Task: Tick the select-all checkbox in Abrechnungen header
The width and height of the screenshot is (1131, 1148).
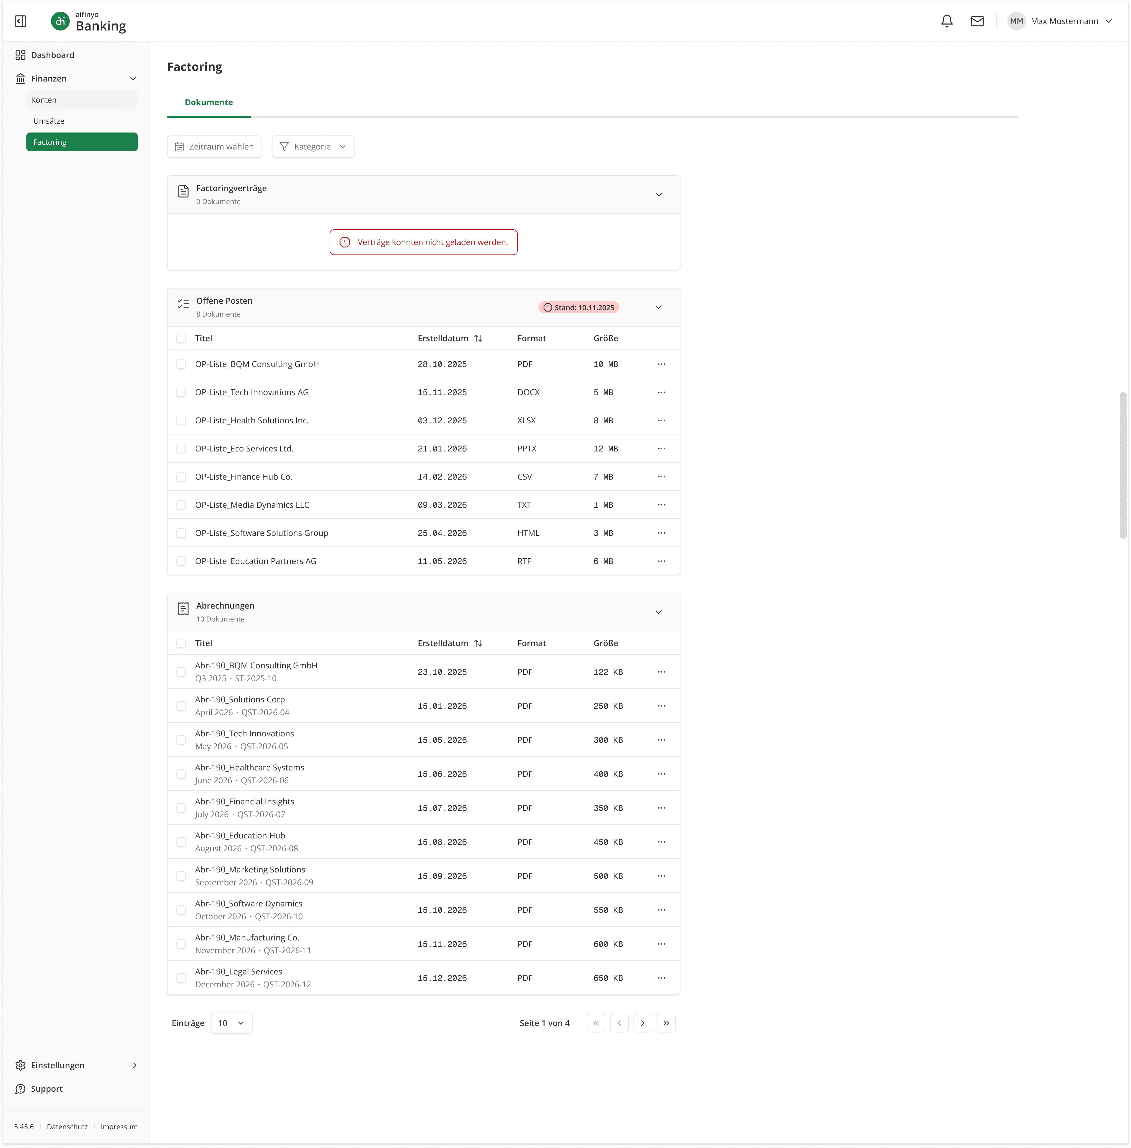Action: (181, 643)
